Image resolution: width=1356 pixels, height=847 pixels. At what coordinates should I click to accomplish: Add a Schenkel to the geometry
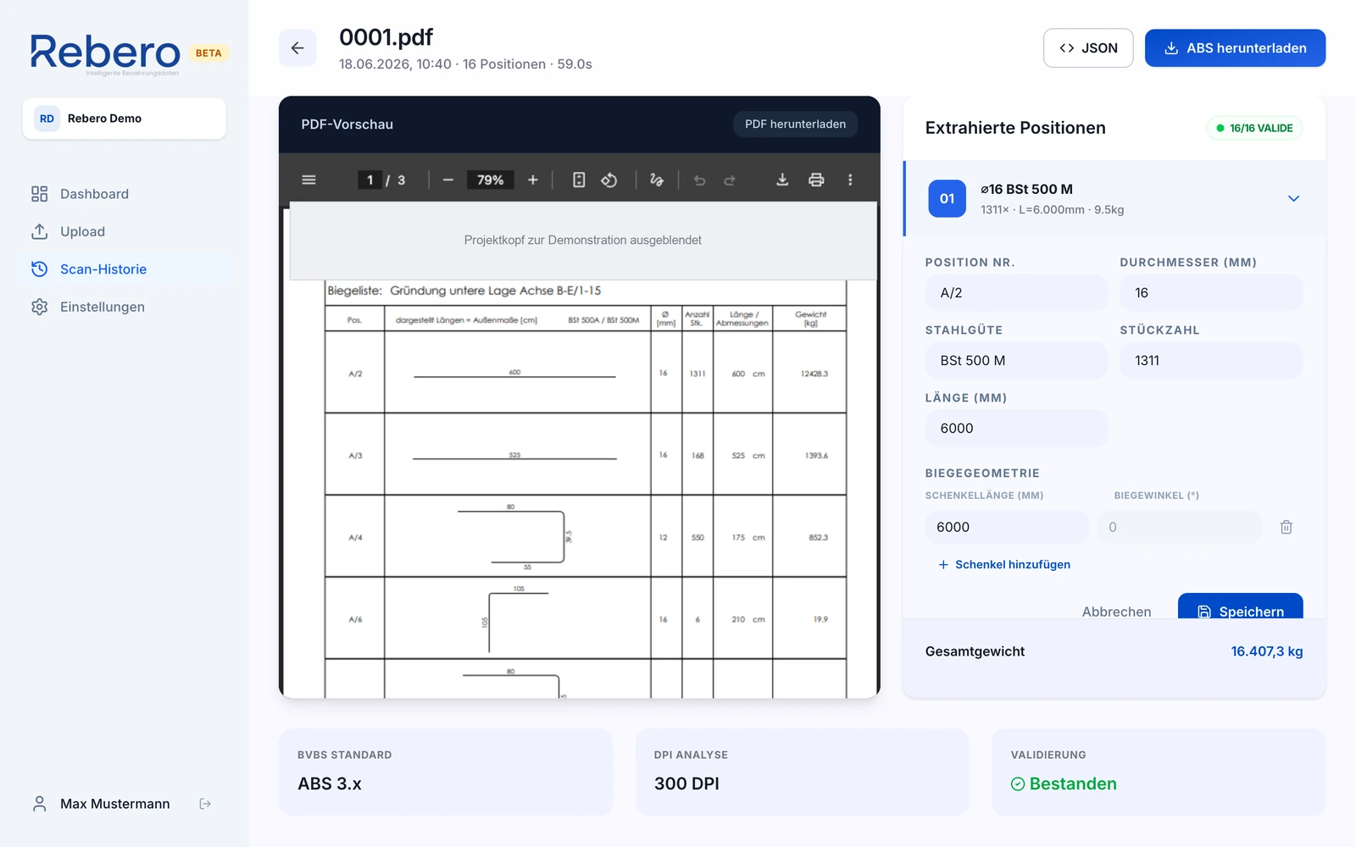pyautogui.click(x=1004, y=564)
